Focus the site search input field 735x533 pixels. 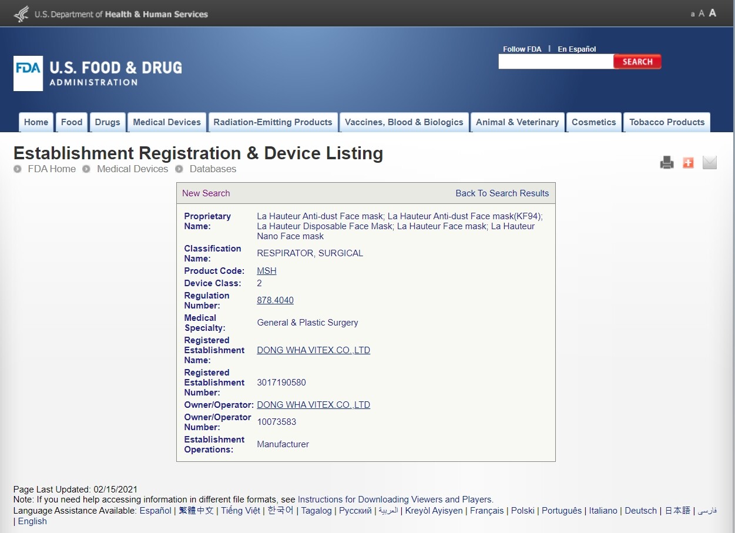(x=556, y=62)
